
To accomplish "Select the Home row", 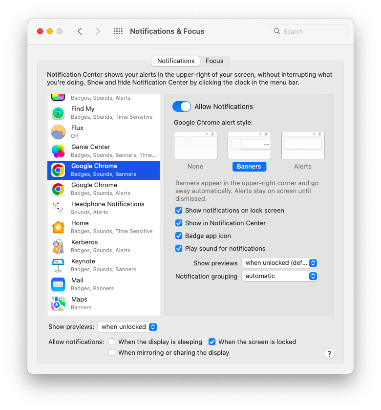I will pyautogui.click(x=104, y=227).
